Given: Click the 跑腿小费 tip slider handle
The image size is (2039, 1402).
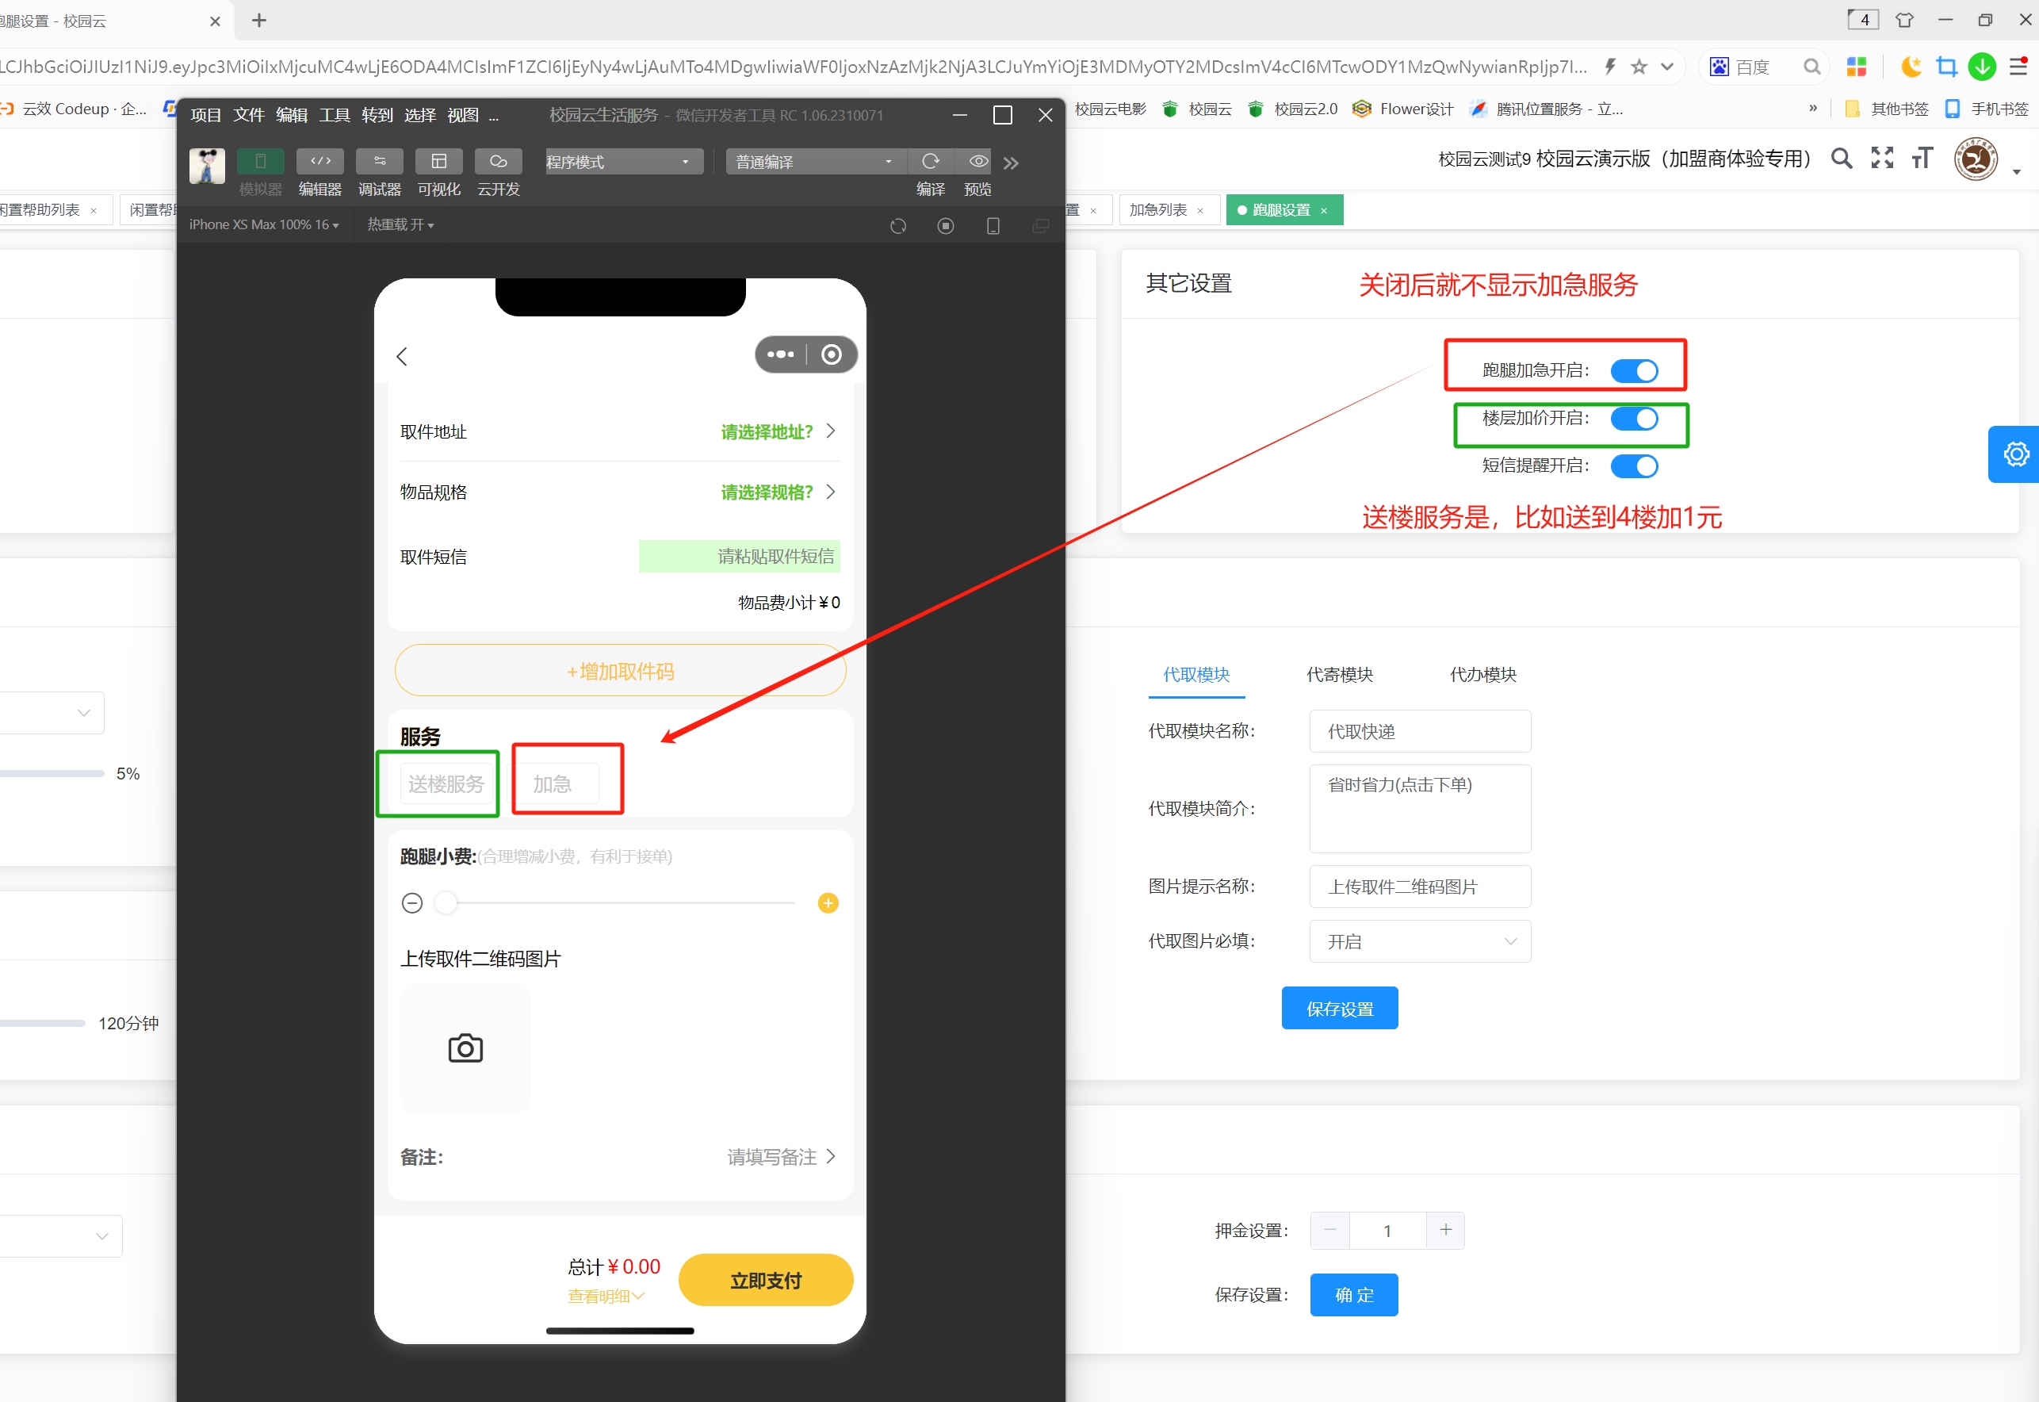Looking at the screenshot, I should 446,903.
